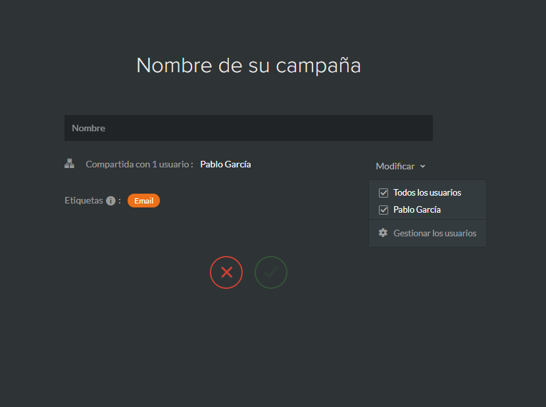Screen dimensions: 546x407
Task: Click the red X cancel icon
Action: [226, 272]
